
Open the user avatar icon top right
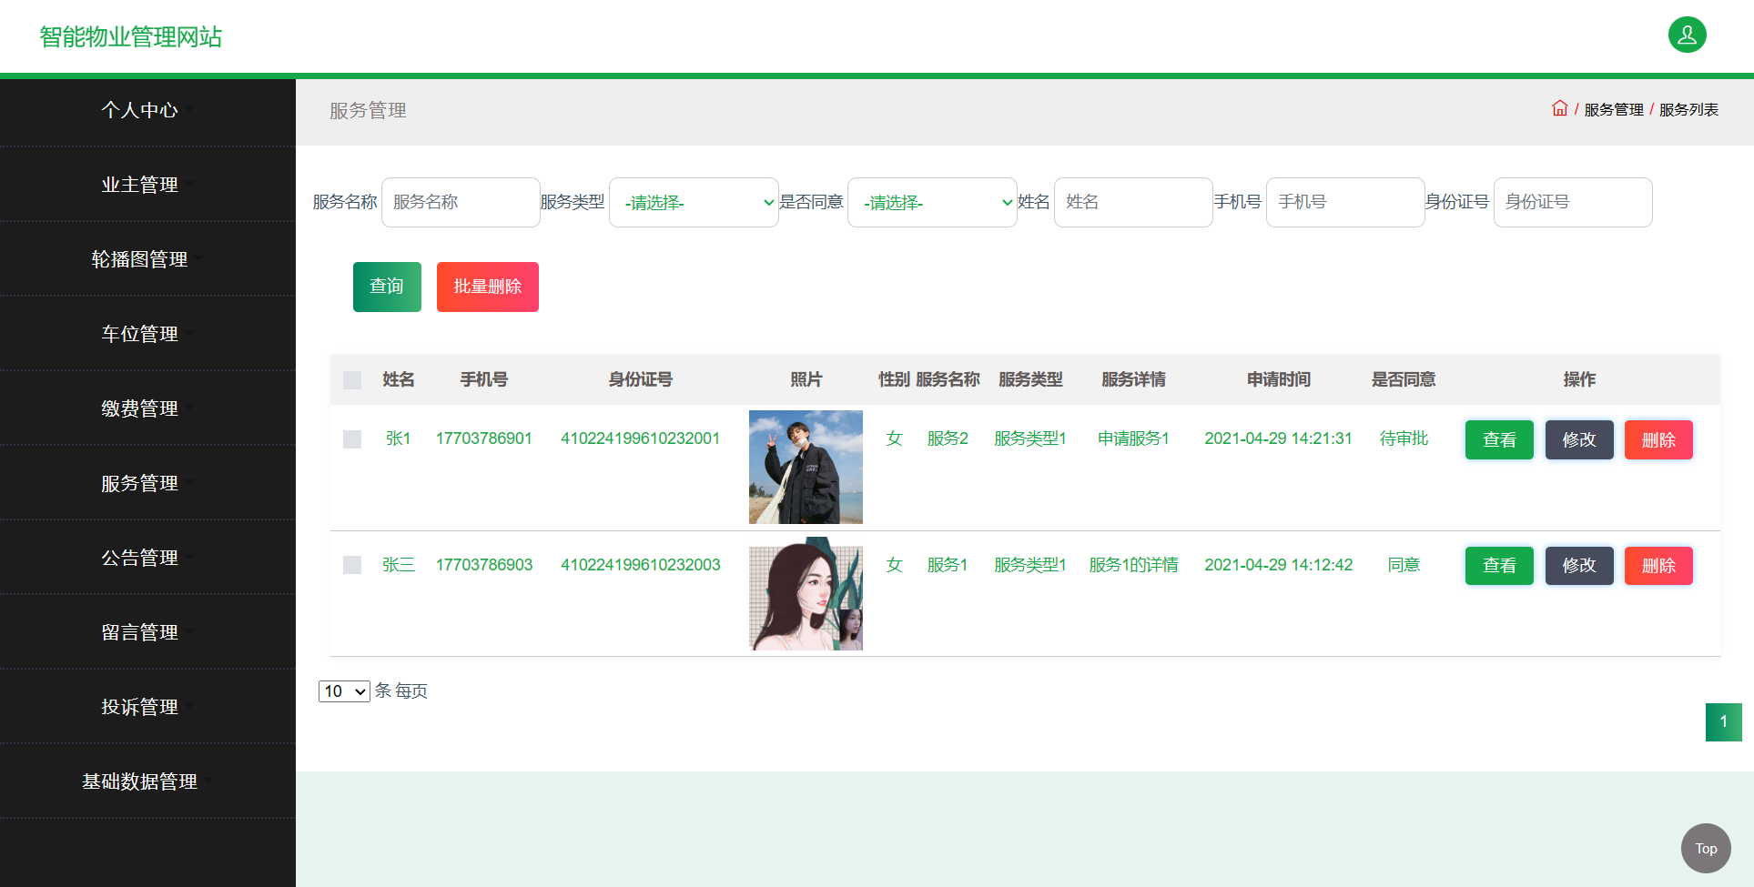pos(1687,35)
